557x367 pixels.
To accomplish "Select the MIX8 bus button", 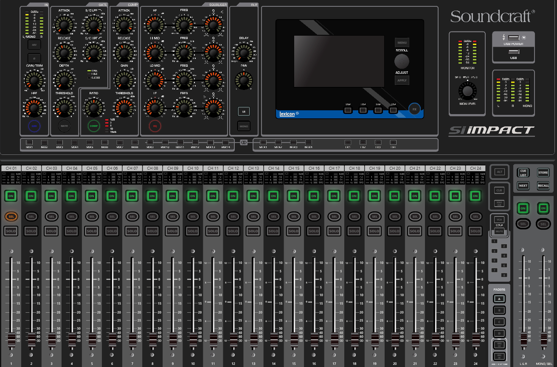I will click(x=135, y=142).
